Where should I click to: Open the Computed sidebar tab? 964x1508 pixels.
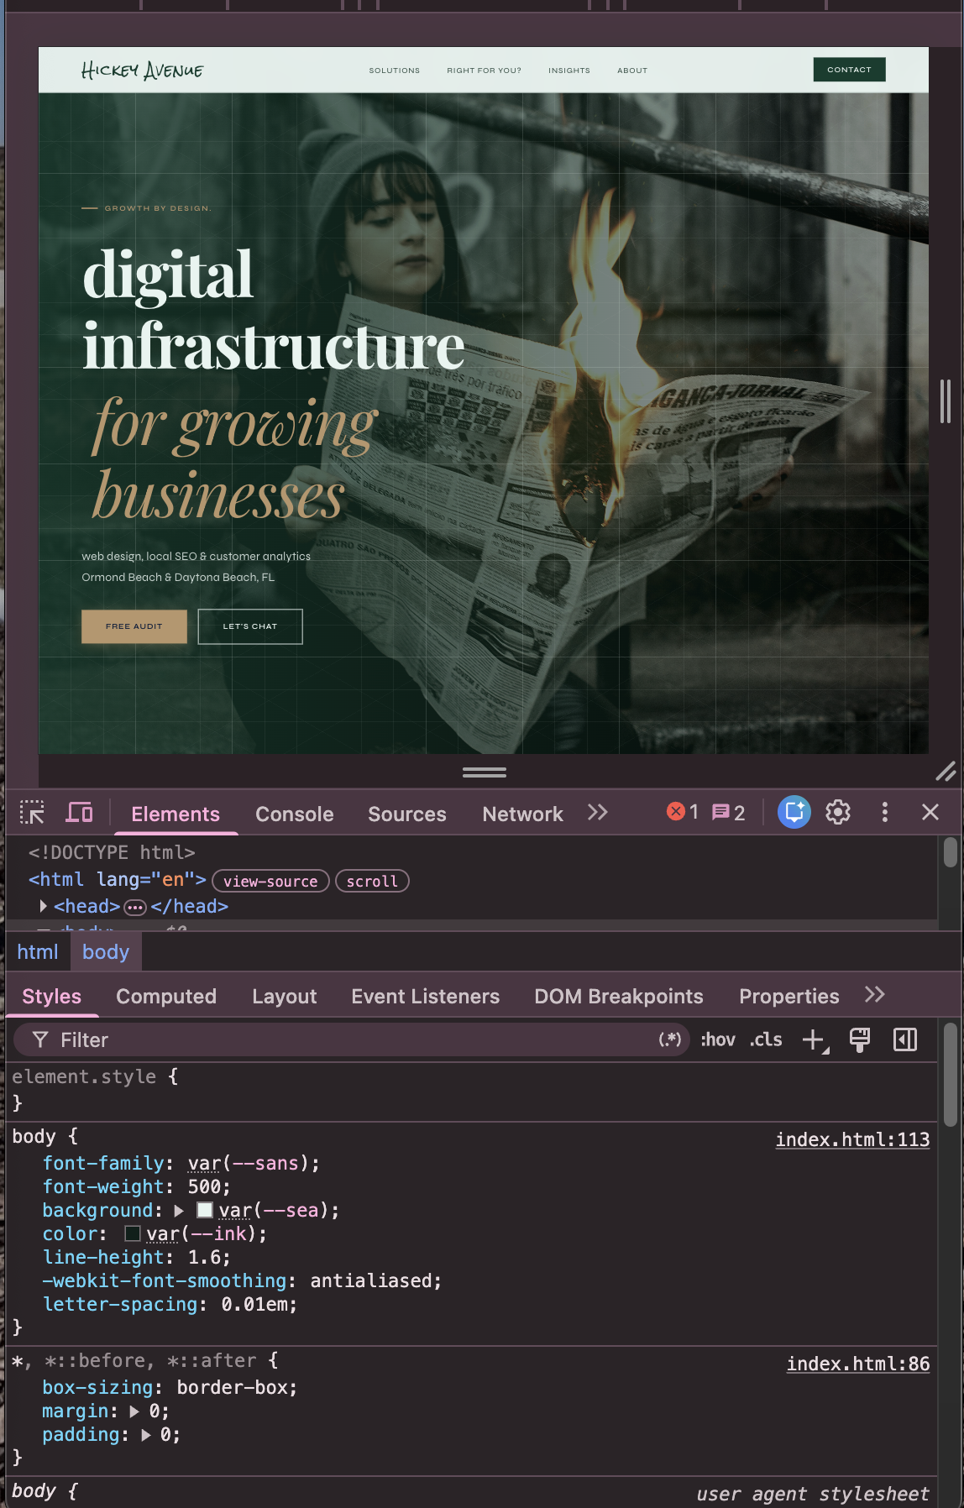tap(166, 996)
